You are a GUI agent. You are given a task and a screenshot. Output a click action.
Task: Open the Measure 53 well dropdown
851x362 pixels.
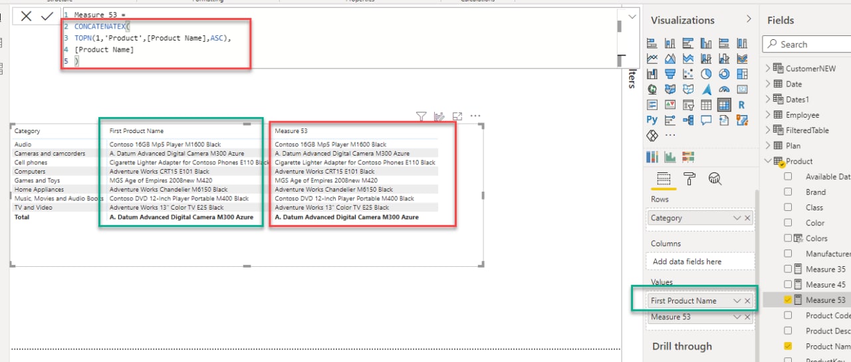click(737, 317)
